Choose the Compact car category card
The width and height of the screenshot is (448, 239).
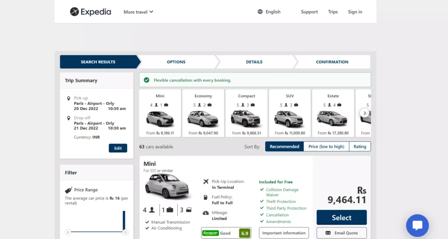click(247, 113)
